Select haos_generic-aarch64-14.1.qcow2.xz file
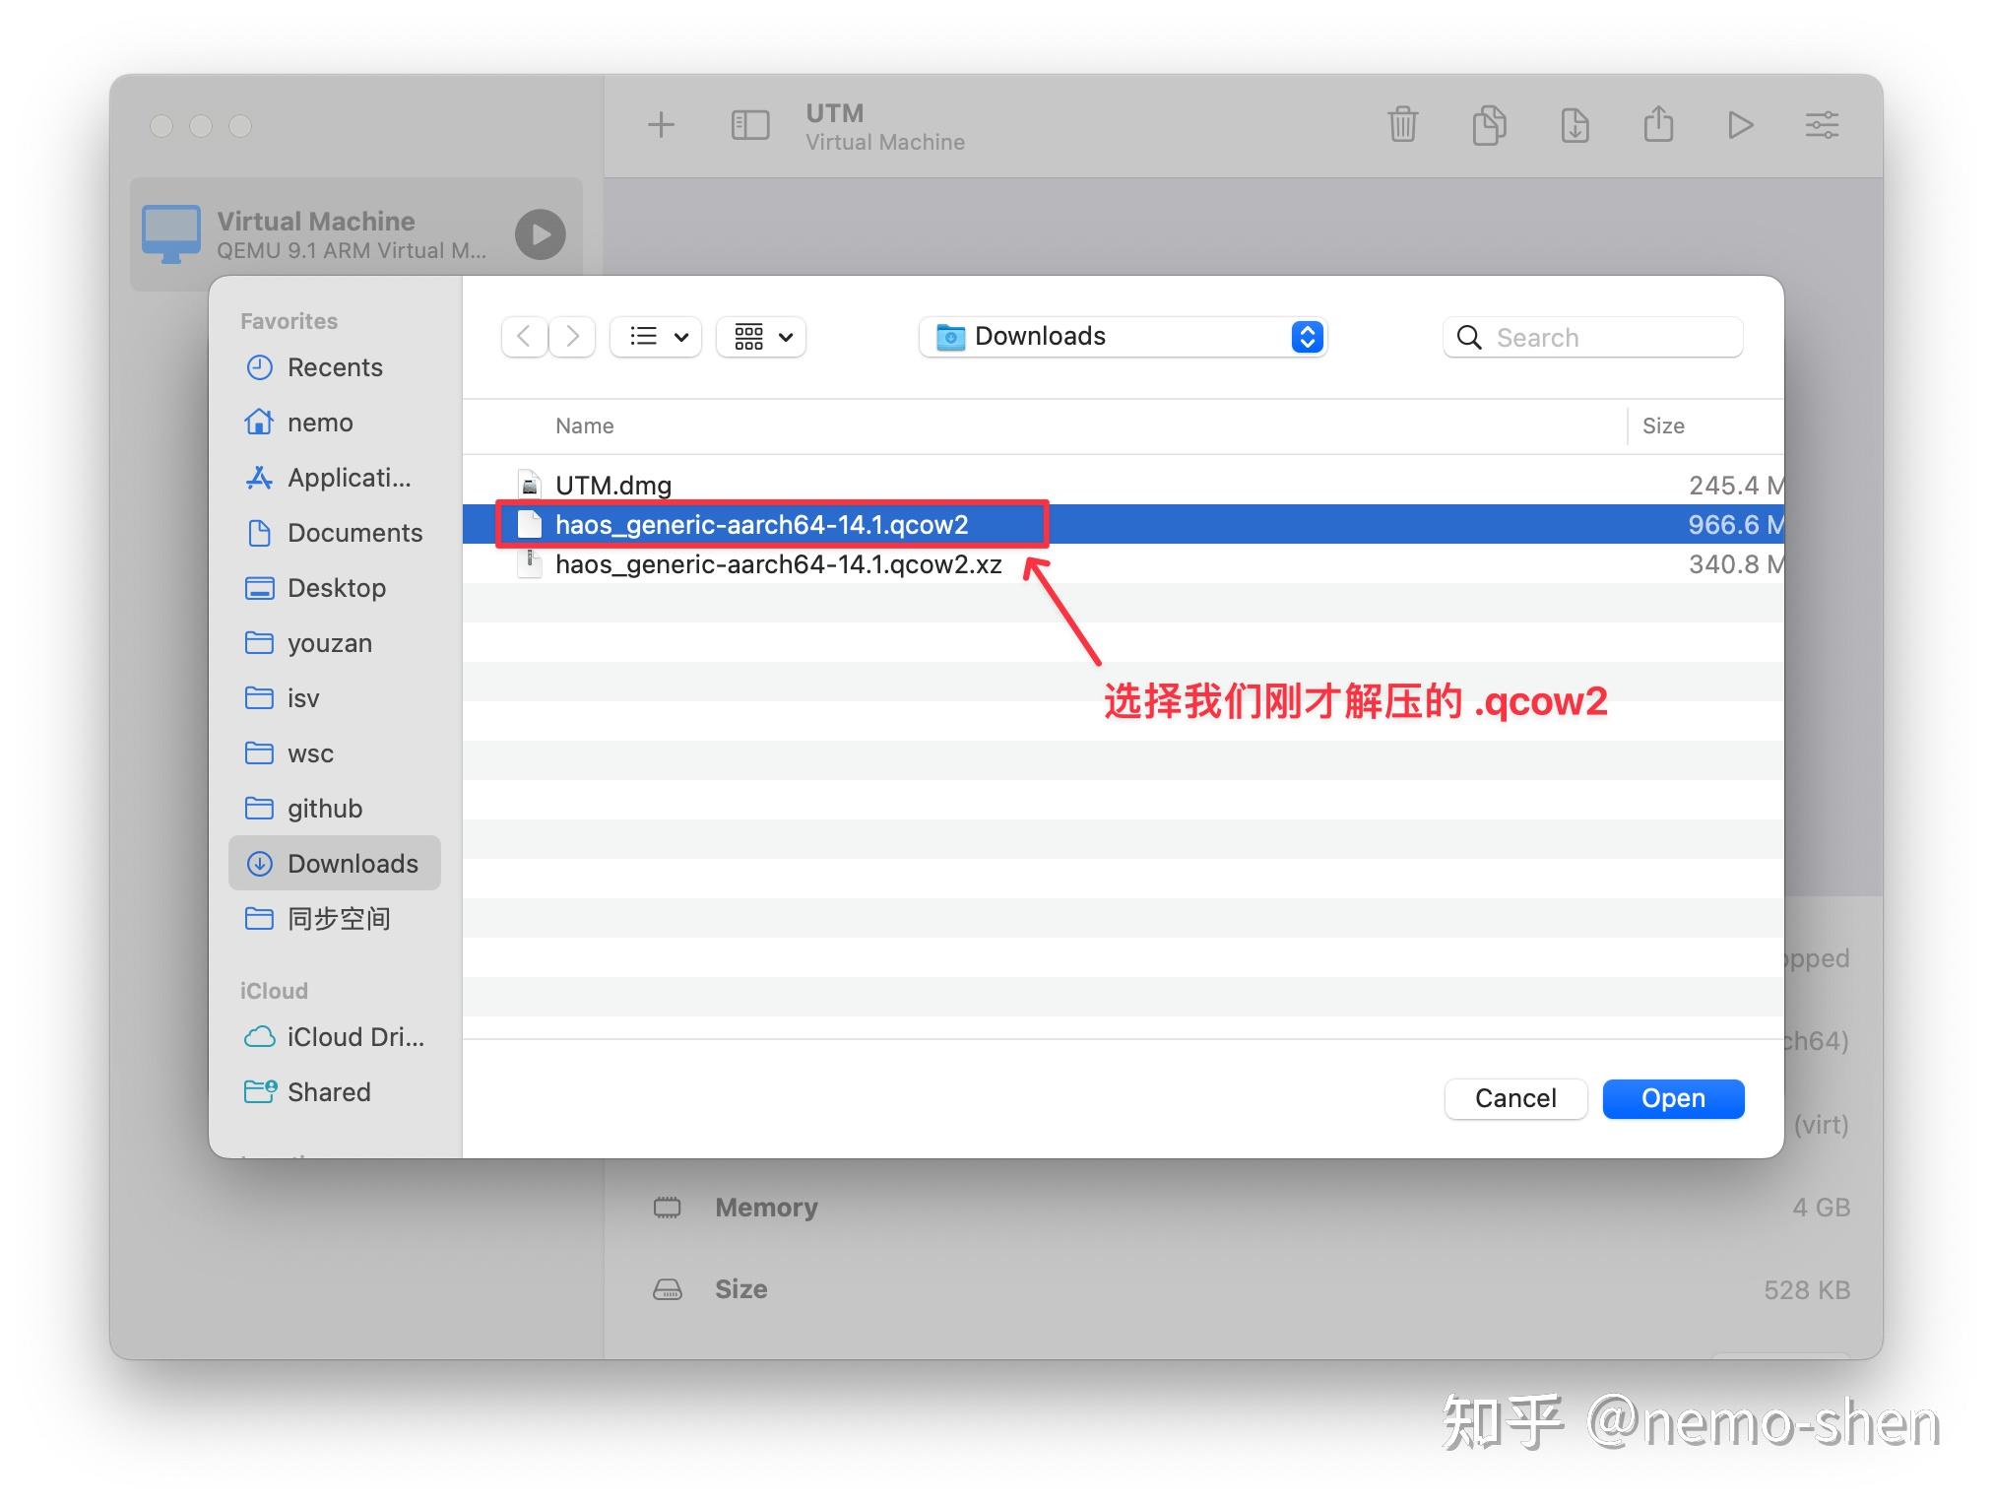The height and width of the screenshot is (1505, 1993). click(778, 564)
